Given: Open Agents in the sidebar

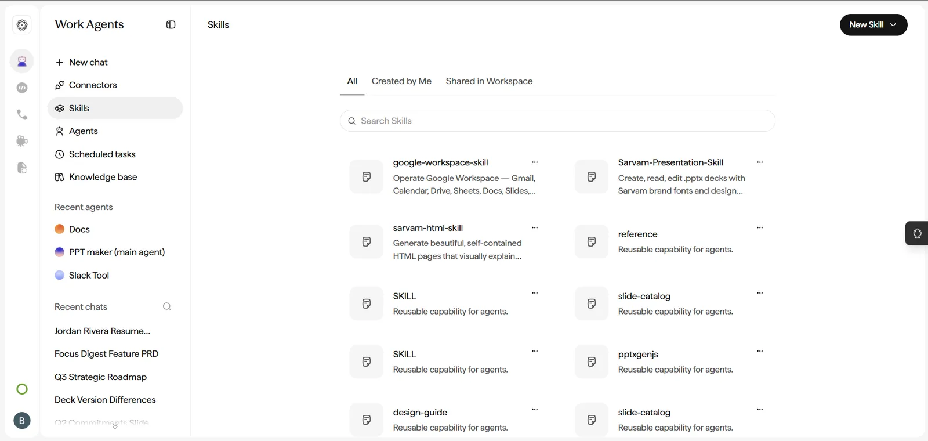Looking at the screenshot, I should [115, 131].
